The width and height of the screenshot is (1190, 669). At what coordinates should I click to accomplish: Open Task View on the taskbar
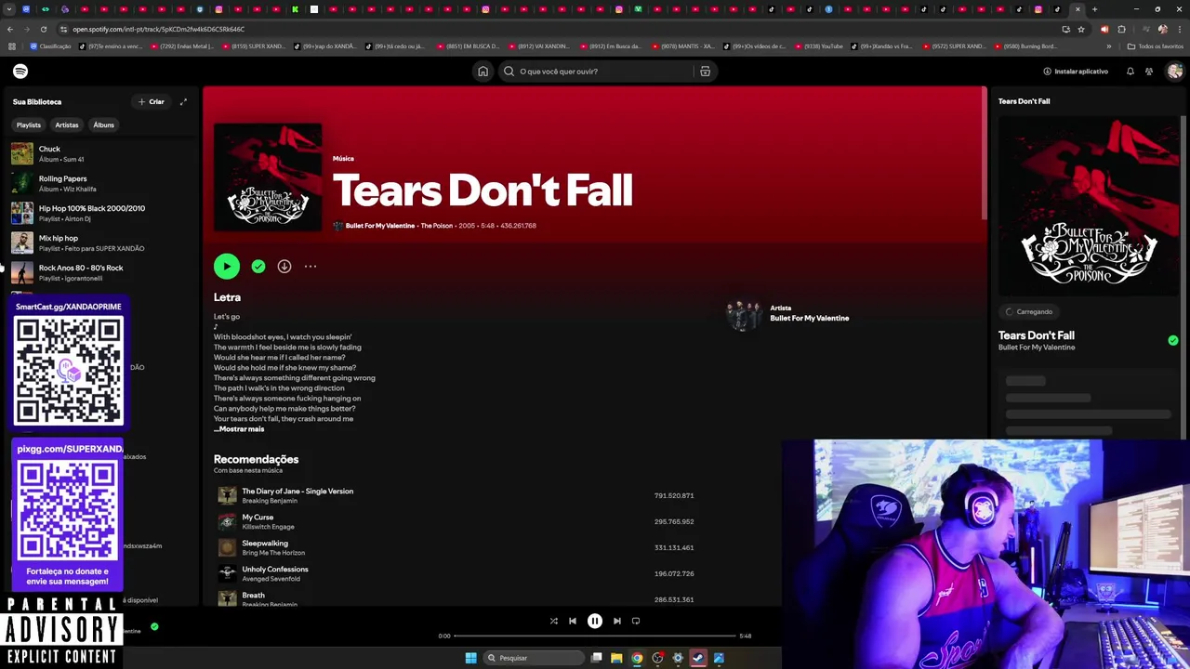tap(597, 658)
